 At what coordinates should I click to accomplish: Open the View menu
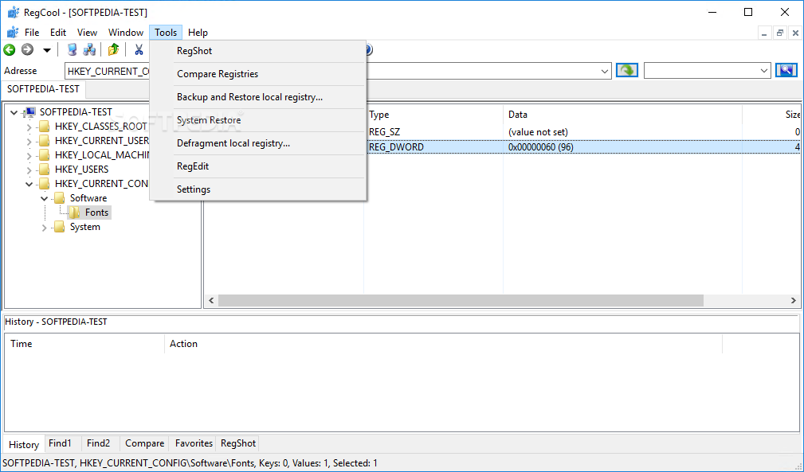[87, 33]
